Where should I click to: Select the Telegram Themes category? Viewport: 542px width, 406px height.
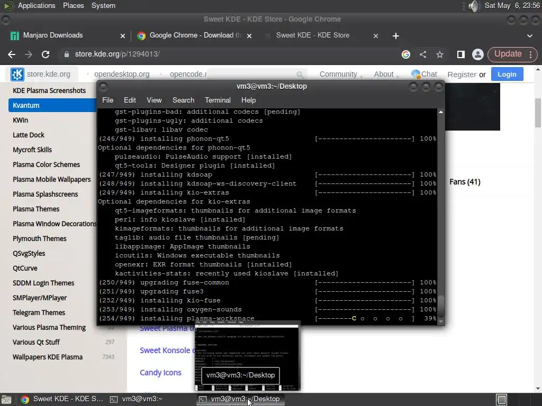pyautogui.click(x=39, y=313)
